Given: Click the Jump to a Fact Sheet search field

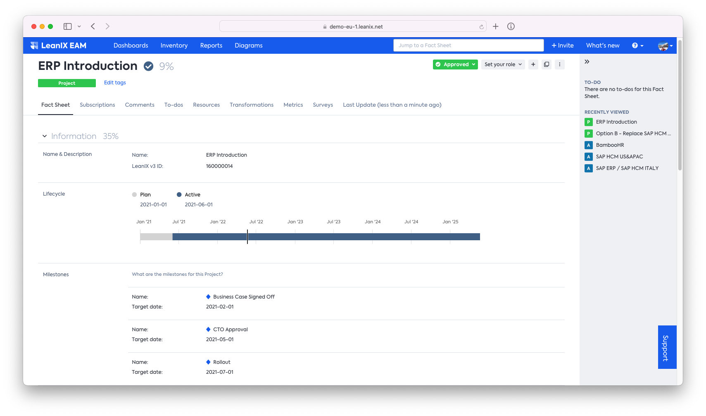Looking at the screenshot, I should click(468, 45).
